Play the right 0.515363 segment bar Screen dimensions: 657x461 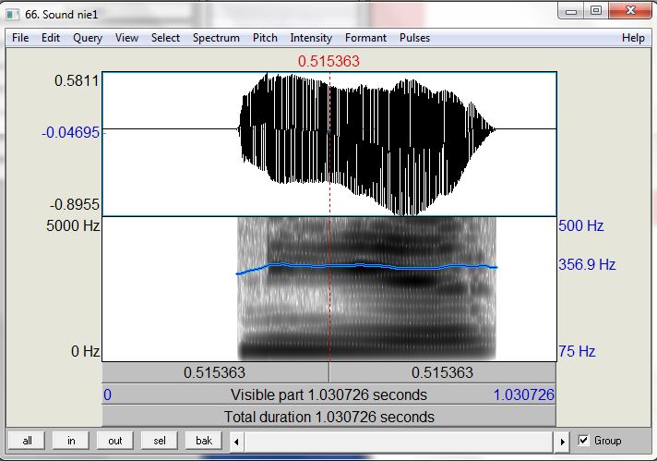tap(443, 372)
